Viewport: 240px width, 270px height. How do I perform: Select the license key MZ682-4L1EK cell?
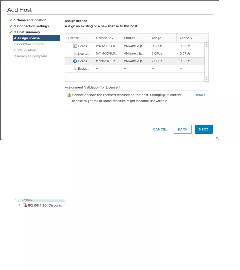[106, 61]
